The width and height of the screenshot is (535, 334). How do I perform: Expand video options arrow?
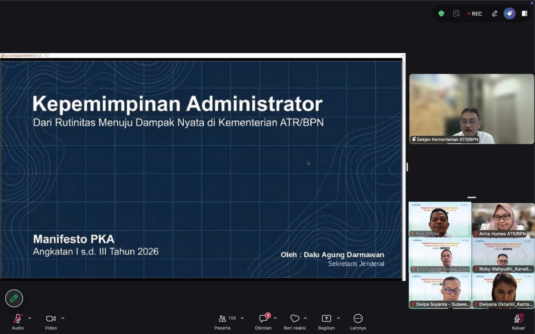coord(63,318)
